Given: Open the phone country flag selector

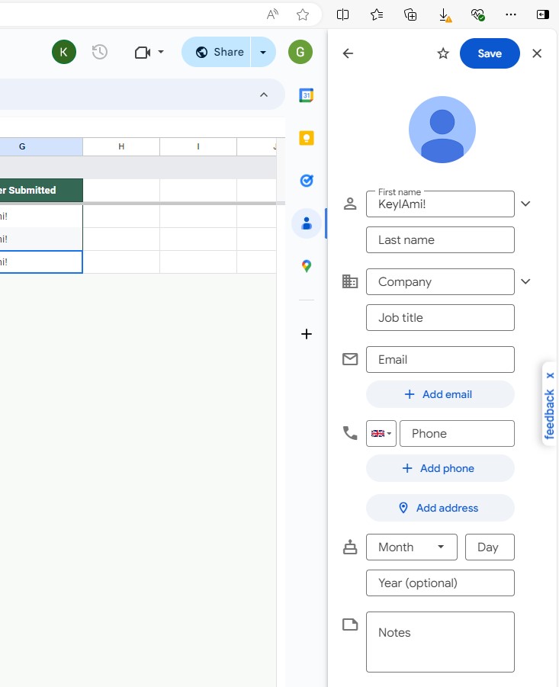Looking at the screenshot, I should pyautogui.click(x=381, y=433).
